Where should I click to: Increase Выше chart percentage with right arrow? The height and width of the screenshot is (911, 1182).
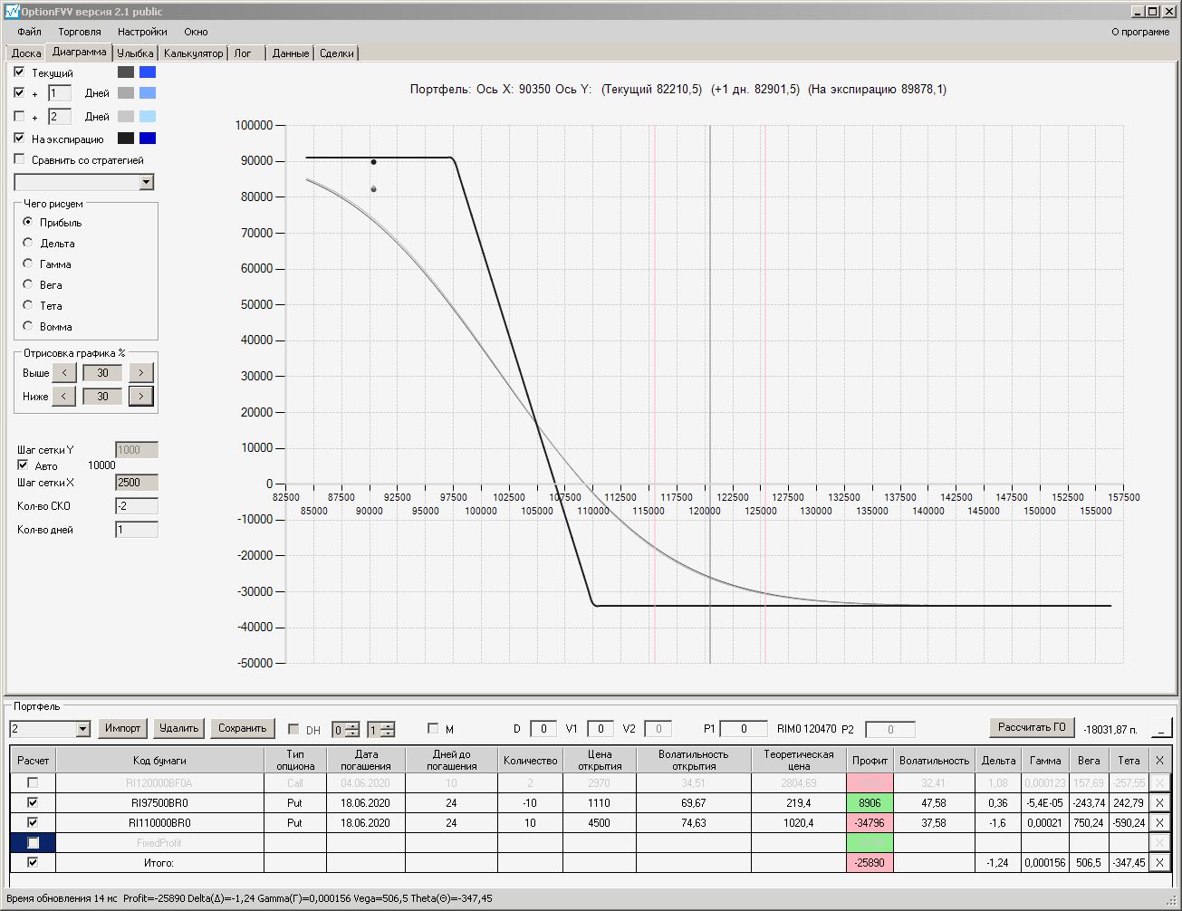pos(141,372)
